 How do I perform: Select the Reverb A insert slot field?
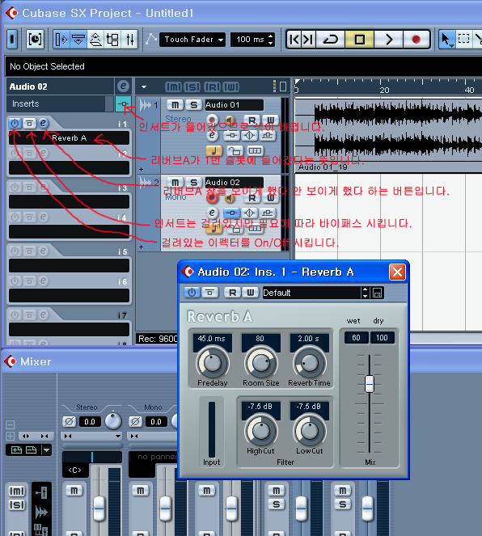pos(69,138)
